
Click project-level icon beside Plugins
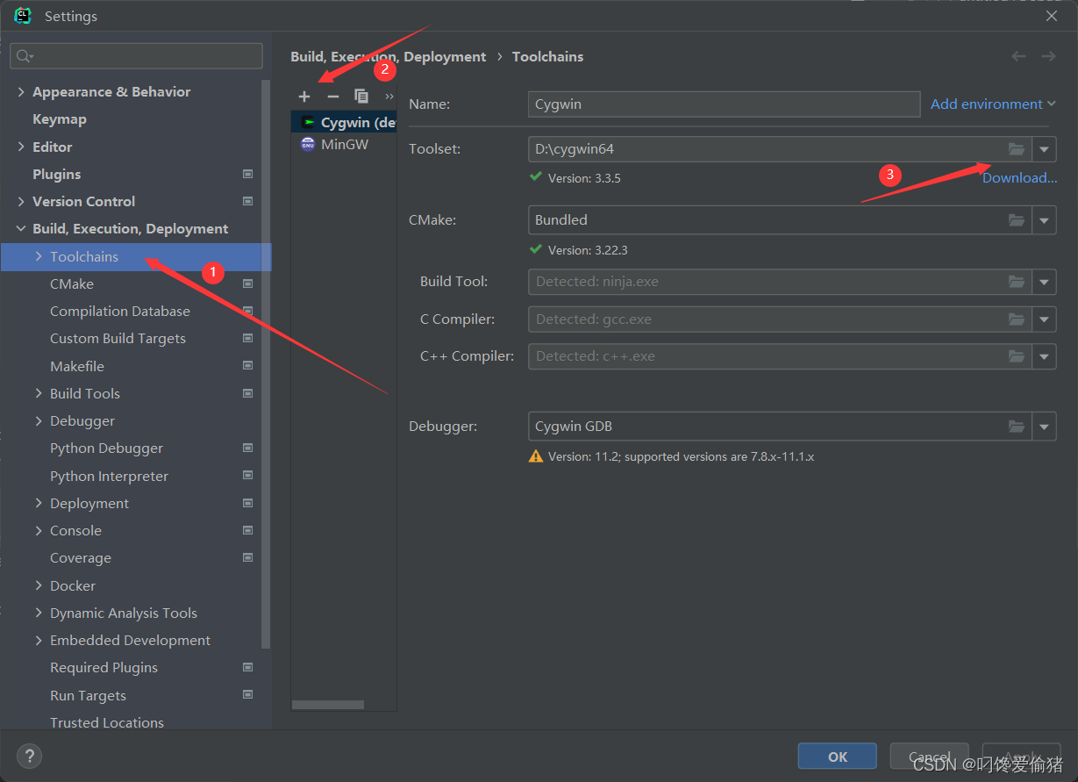tap(247, 174)
